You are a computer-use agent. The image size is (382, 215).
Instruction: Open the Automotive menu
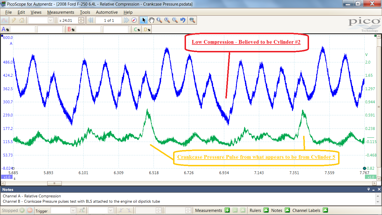click(107, 12)
